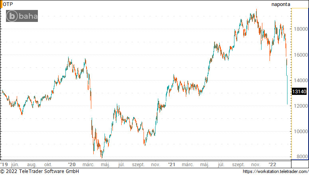
Task: Open the workstation.teletrader.com link
Action: pyautogui.click(x=276, y=171)
